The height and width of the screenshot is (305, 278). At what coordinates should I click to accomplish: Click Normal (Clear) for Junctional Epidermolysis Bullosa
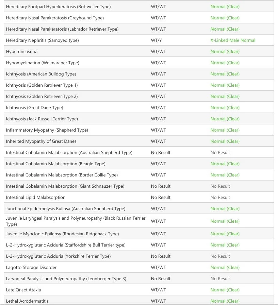(225, 208)
